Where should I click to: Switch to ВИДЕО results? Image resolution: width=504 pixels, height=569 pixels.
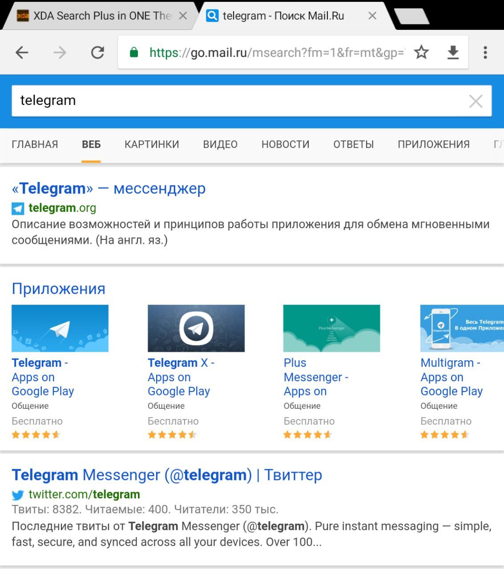click(x=220, y=145)
